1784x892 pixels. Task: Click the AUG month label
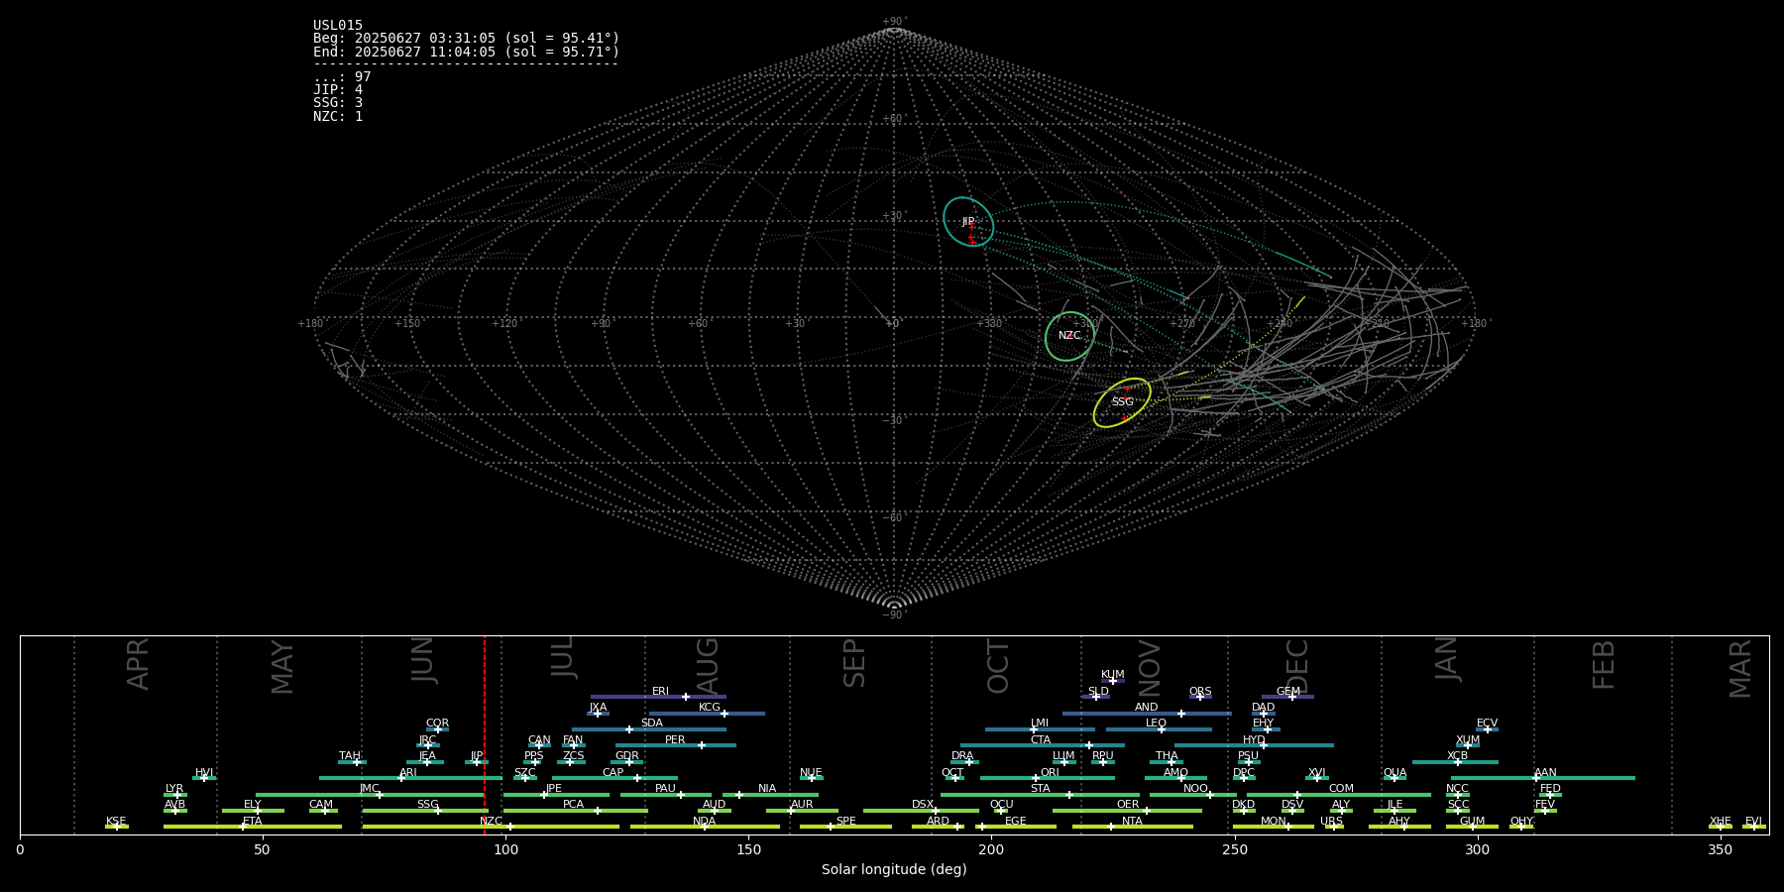coord(708,666)
